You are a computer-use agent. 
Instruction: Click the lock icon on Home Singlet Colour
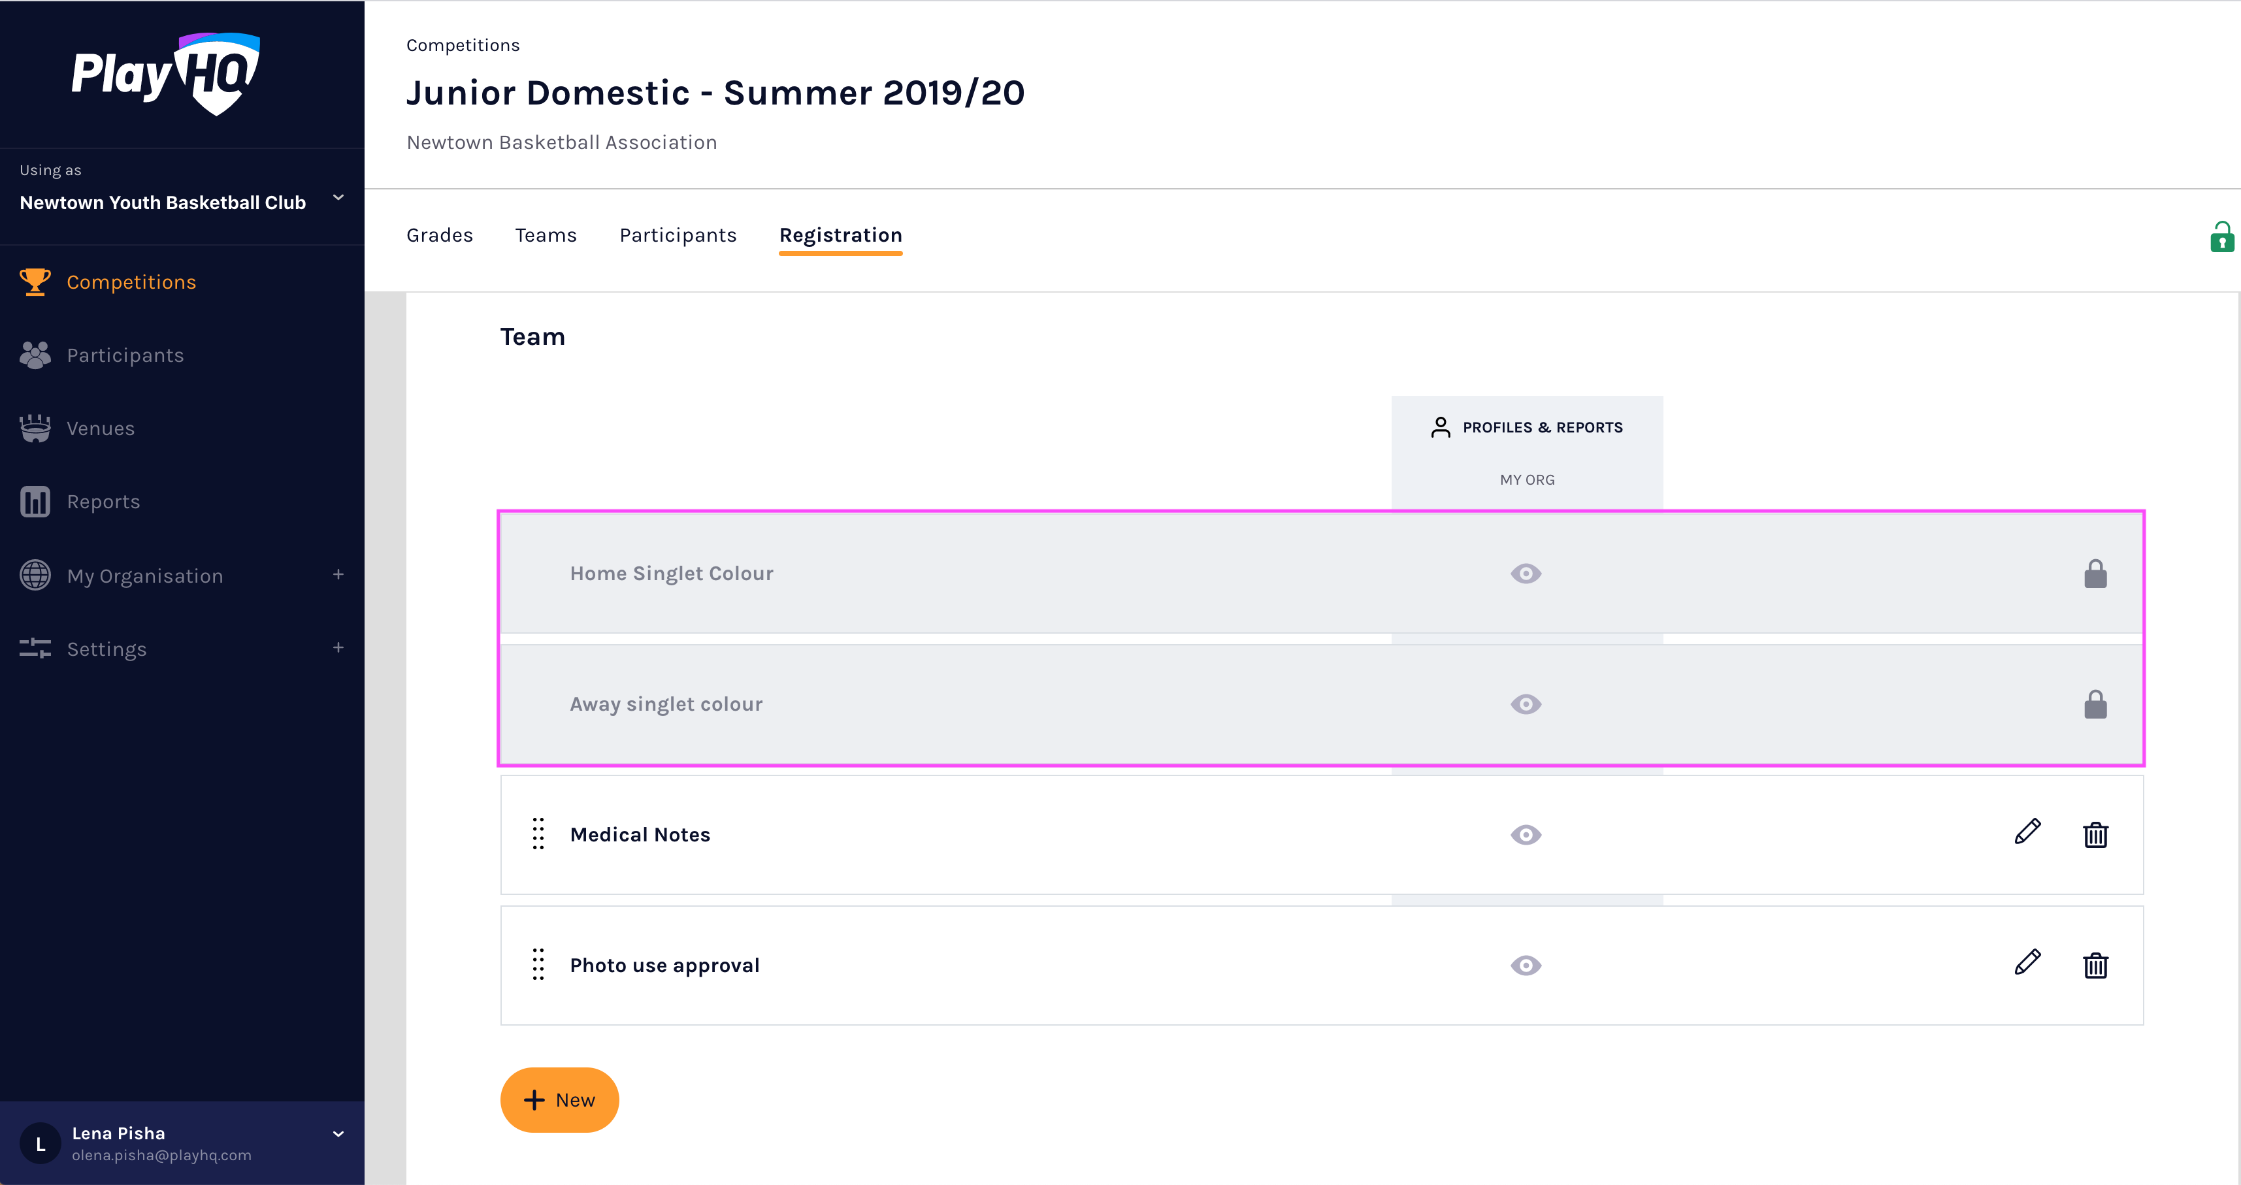tap(2095, 574)
